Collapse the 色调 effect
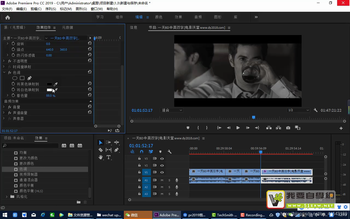This screenshot has height=219, width=350. point(4,73)
